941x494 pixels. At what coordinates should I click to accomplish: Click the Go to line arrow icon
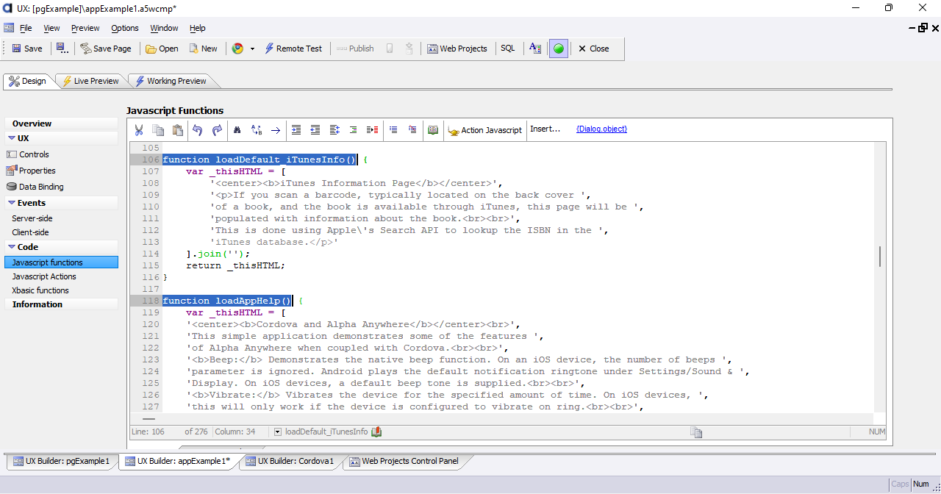click(276, 130)
